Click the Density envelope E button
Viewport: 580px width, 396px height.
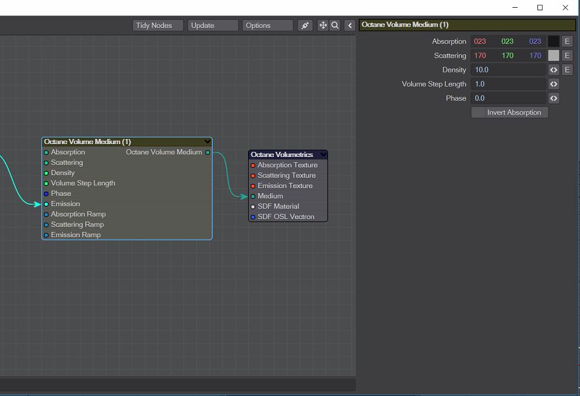pos(567,70)
